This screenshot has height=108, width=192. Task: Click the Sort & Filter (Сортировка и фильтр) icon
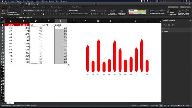coord(180,11)
